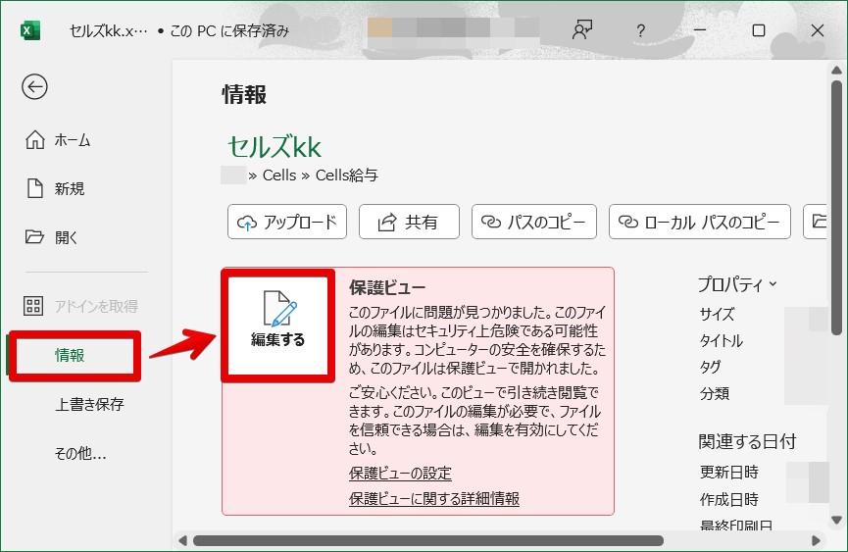Viewport: 848px width, 552px height.
Task: Open 保護ビューに関する詳細情報 link
Action: [433, 499]
